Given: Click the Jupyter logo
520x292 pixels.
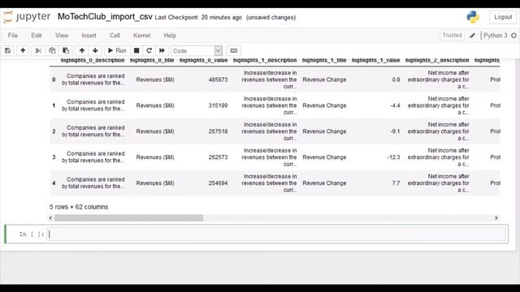Looking at the screenshot, I should [27, 16].
